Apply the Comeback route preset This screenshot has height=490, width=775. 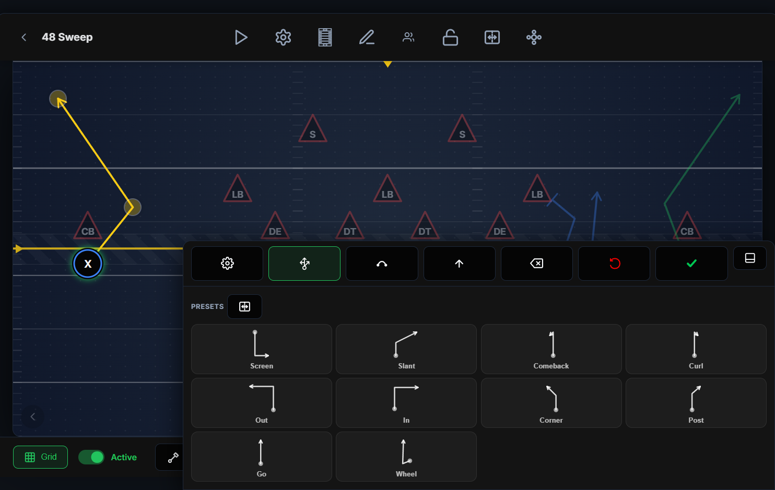coord(551,349)
